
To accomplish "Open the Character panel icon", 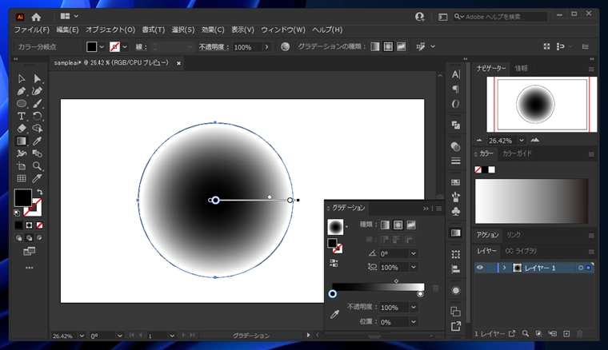I will point(456,74).
